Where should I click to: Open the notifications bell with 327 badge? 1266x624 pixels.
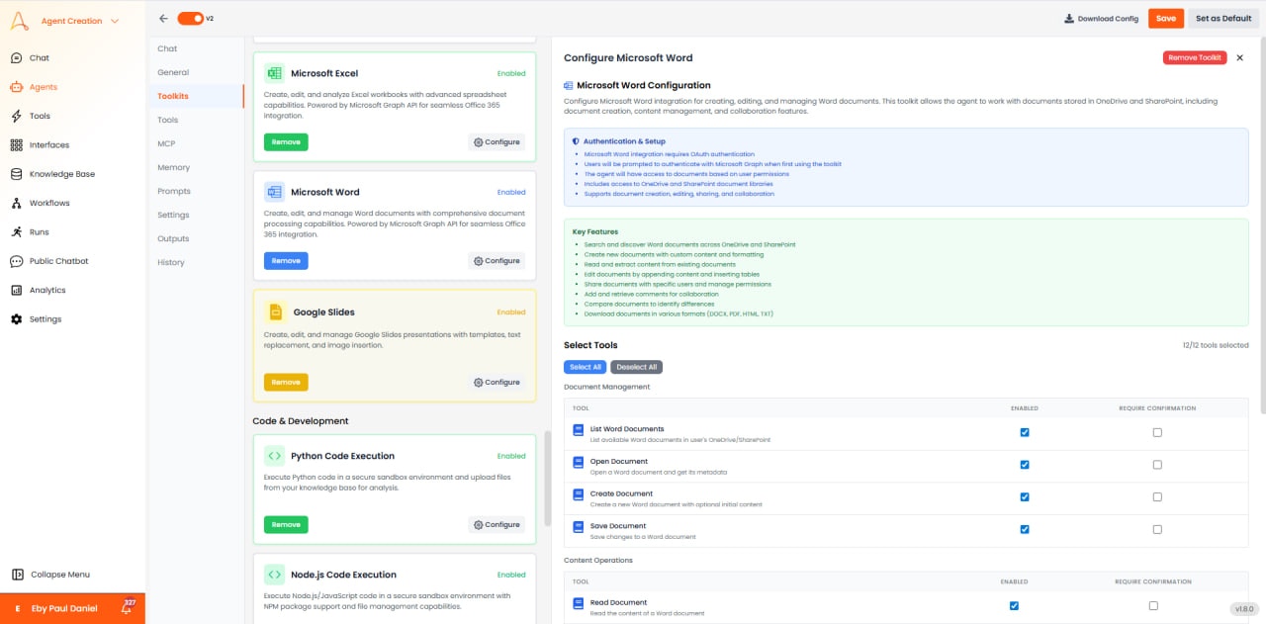[x=126, y=607]
